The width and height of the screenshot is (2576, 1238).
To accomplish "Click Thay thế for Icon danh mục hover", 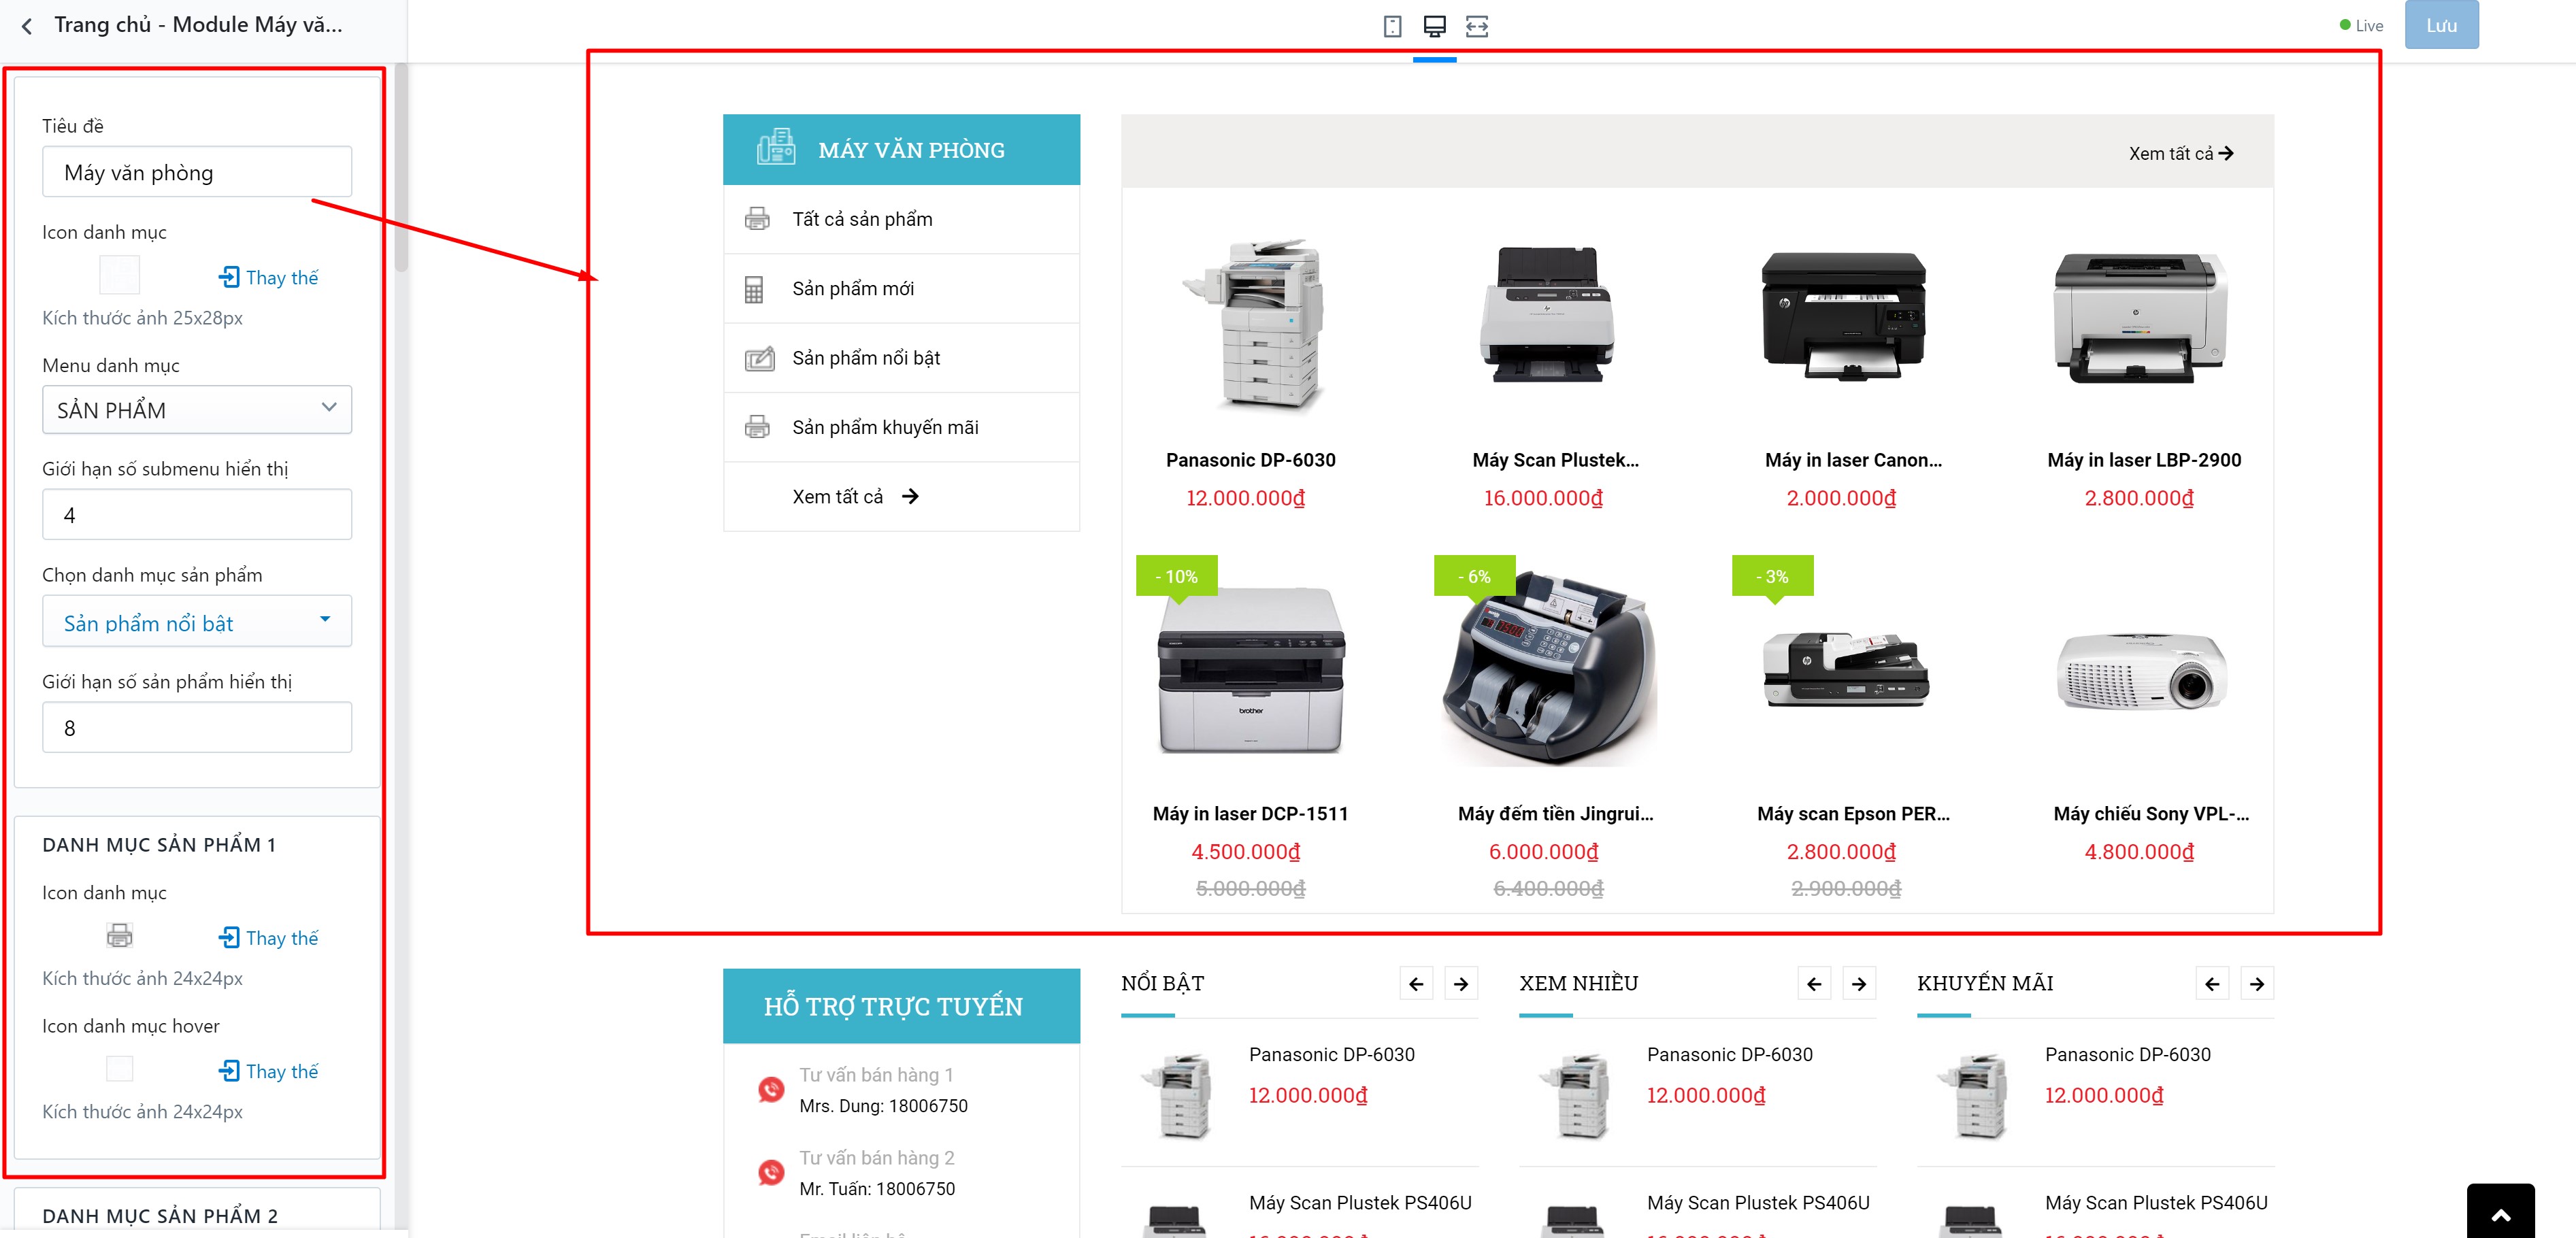I will (268, 1071).
